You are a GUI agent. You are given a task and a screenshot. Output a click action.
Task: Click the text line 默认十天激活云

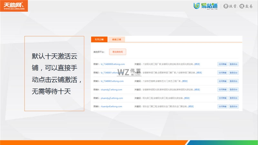click(x=55, y=56)
